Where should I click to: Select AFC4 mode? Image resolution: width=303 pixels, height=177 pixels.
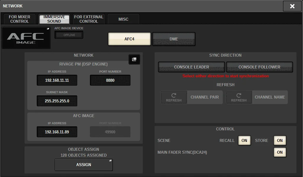(129, 39)
